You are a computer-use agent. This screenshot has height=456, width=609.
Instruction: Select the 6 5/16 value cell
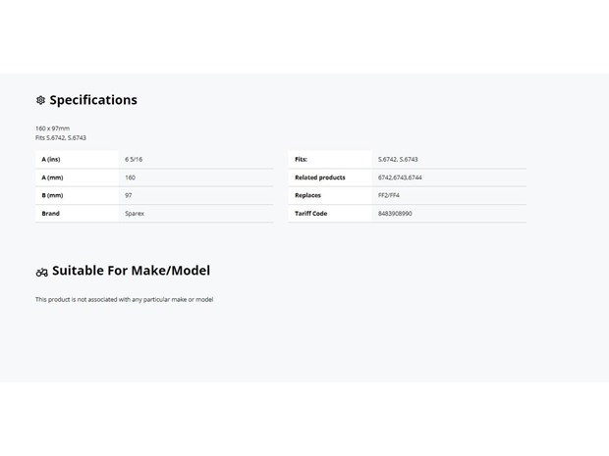[134, 160]
